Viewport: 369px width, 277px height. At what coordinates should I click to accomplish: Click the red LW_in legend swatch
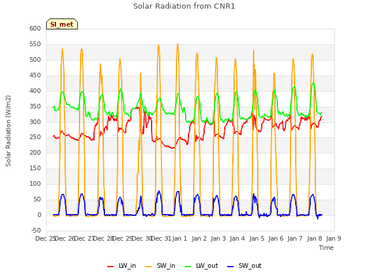pos(110,267)
